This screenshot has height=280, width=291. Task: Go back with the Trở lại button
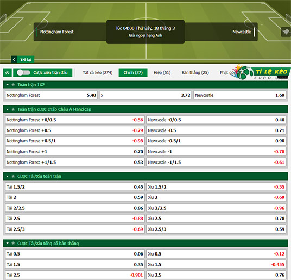point(23,60)
